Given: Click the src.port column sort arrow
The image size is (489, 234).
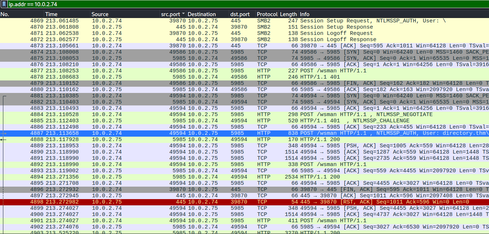Looking at the screenshot, I should coord(184,14).
